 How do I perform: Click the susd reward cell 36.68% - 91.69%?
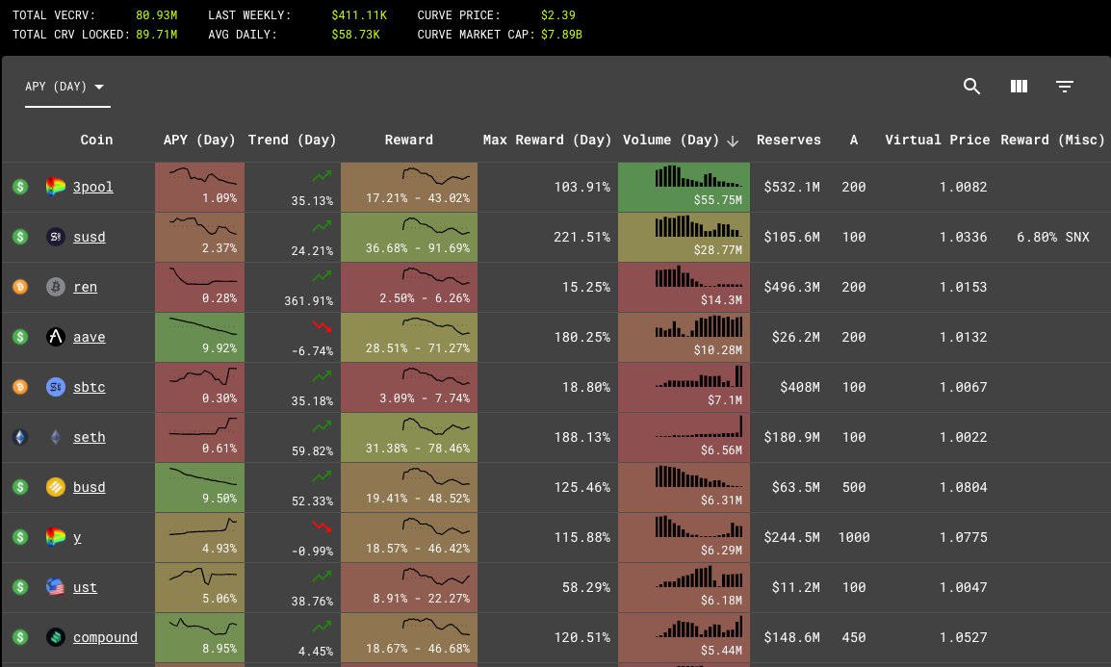click(x=409, y=237)
